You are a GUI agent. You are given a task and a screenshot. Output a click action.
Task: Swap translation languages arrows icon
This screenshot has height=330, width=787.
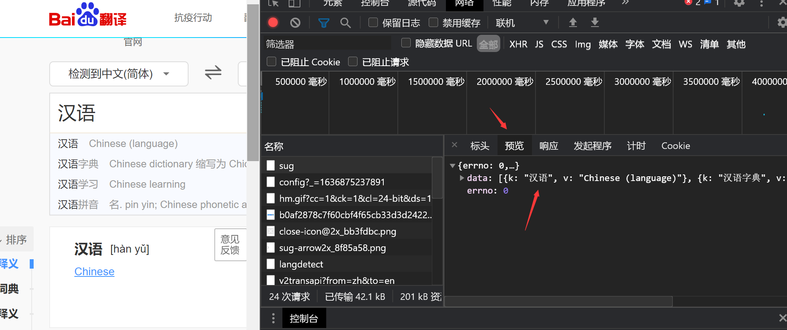[213, 73]
